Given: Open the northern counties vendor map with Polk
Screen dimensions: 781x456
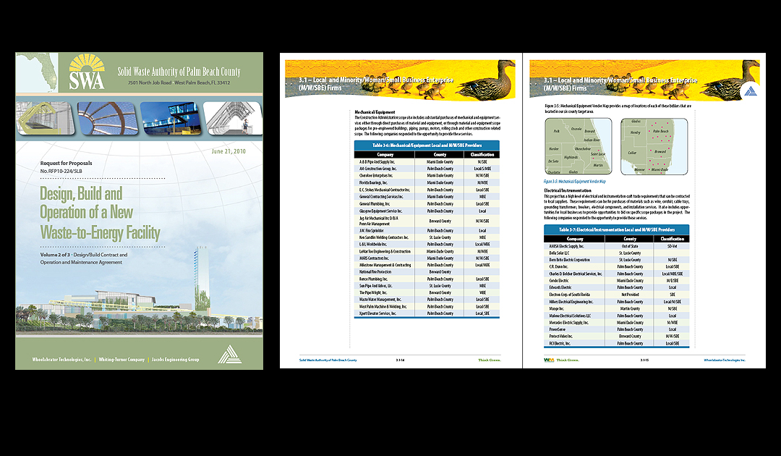Looking at the screenshot, I should (x=579, y=146).
